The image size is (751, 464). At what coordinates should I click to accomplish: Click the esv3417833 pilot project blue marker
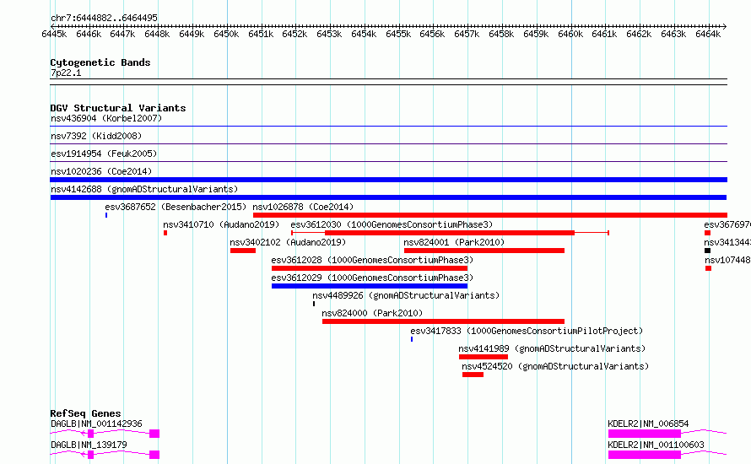coord(412,339)
